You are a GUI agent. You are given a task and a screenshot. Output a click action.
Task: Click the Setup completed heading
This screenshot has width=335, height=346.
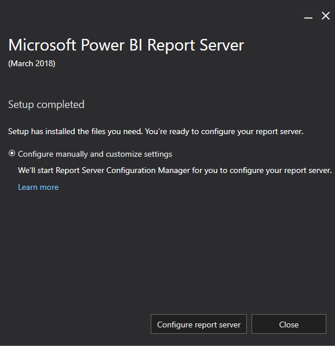(x=46, y=104)
